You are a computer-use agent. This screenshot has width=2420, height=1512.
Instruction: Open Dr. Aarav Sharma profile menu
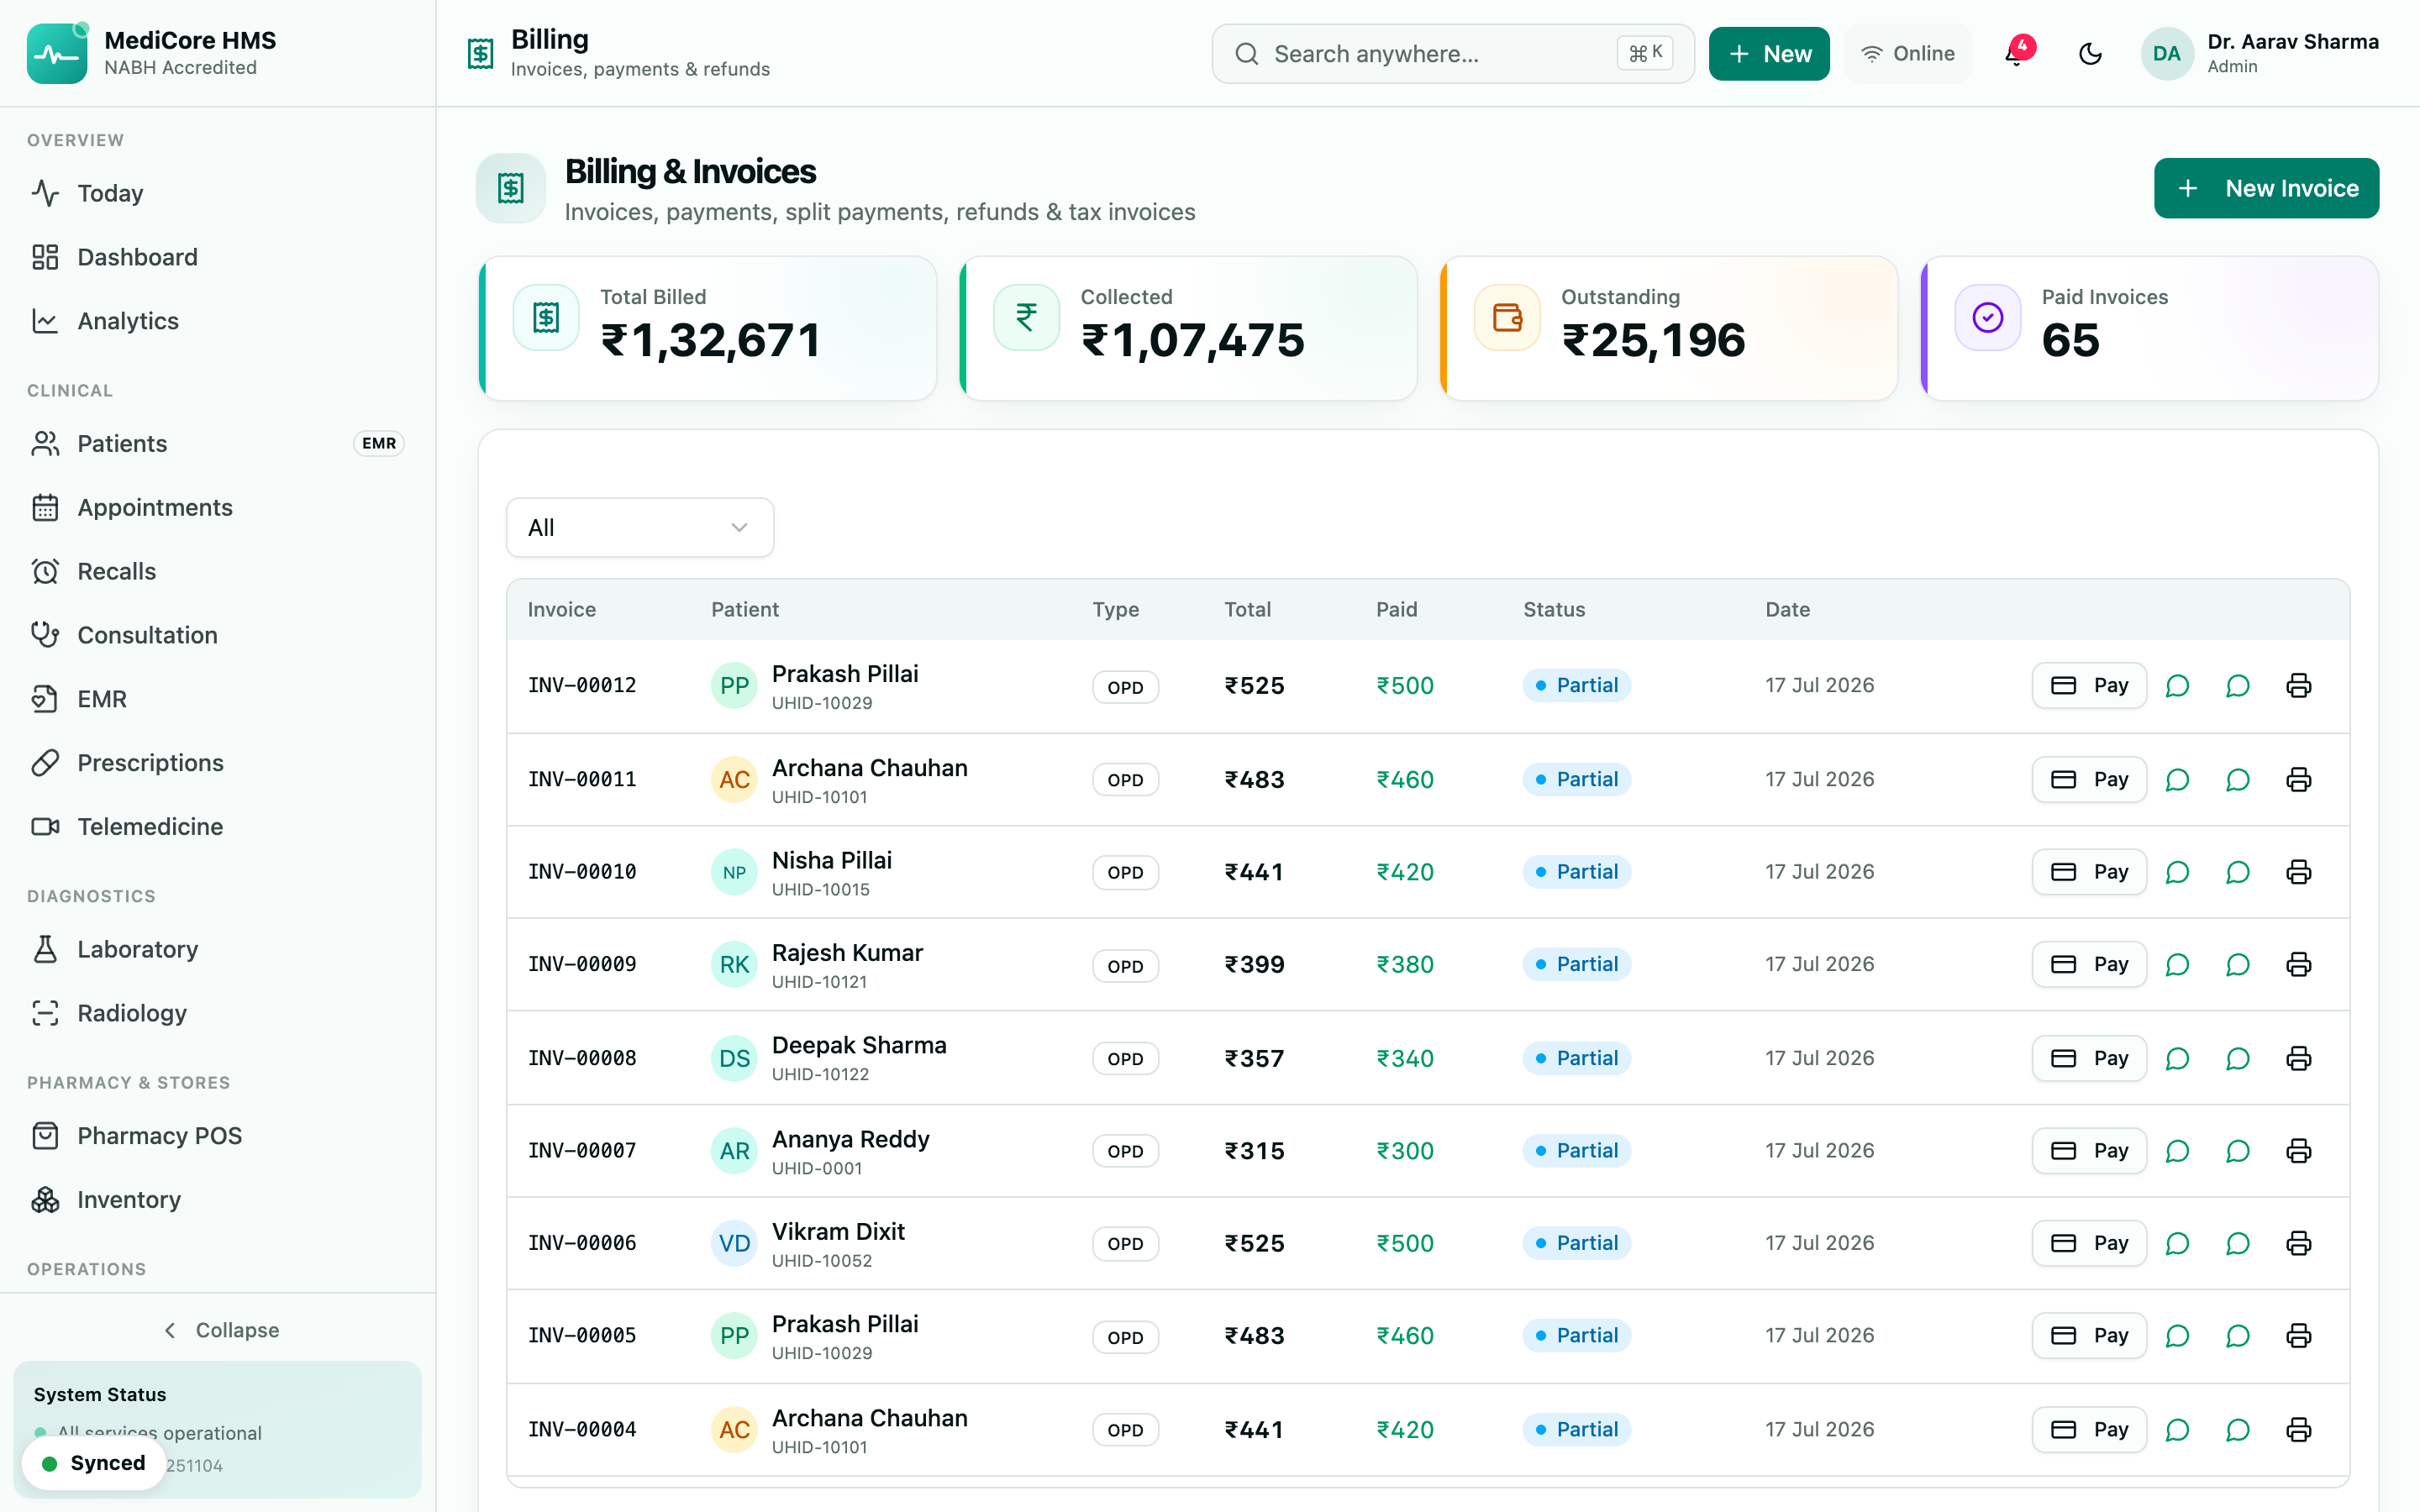(2260, 54)
